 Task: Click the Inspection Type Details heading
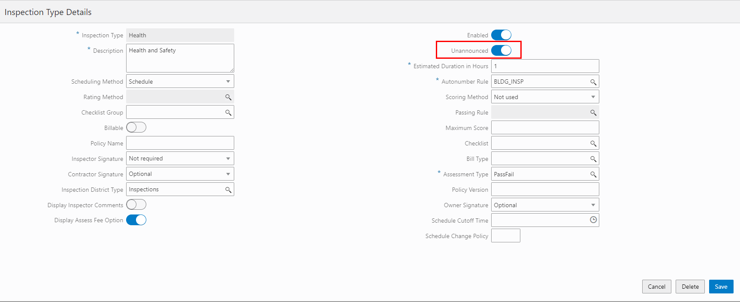(x=48, y=12)
